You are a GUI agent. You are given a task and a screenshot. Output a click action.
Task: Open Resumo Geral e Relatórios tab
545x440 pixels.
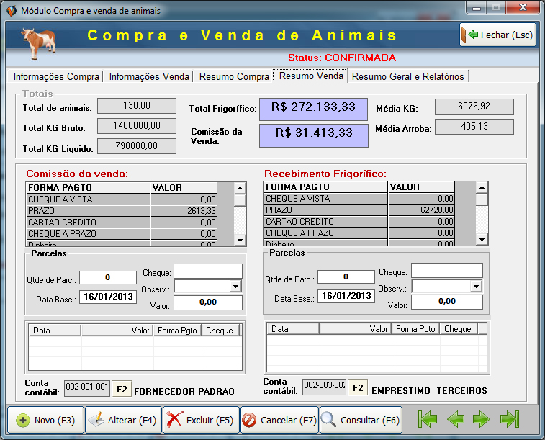[408, 76]
